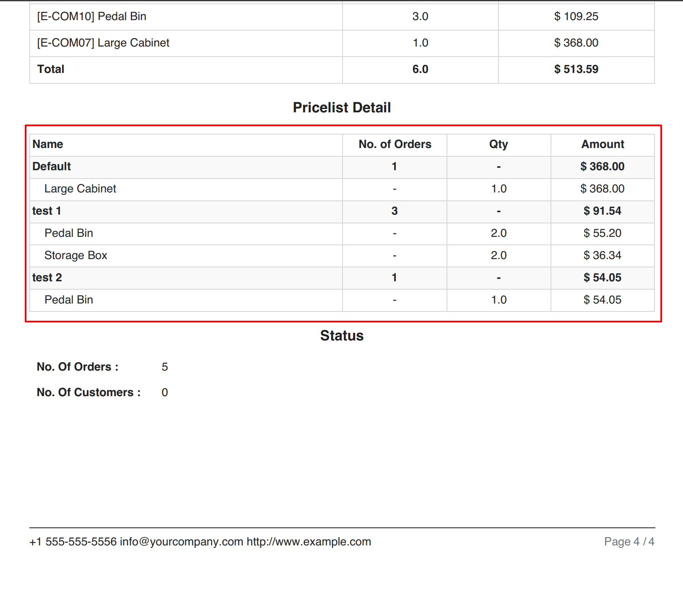Viewport: 683px width, 615px height.
Task: Click the $ 91.54 amount cell
Action: 602,211
